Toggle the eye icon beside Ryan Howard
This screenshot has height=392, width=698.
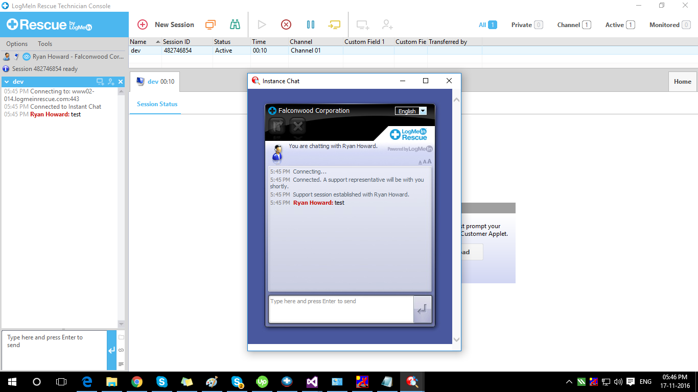[x=27, y=57]
